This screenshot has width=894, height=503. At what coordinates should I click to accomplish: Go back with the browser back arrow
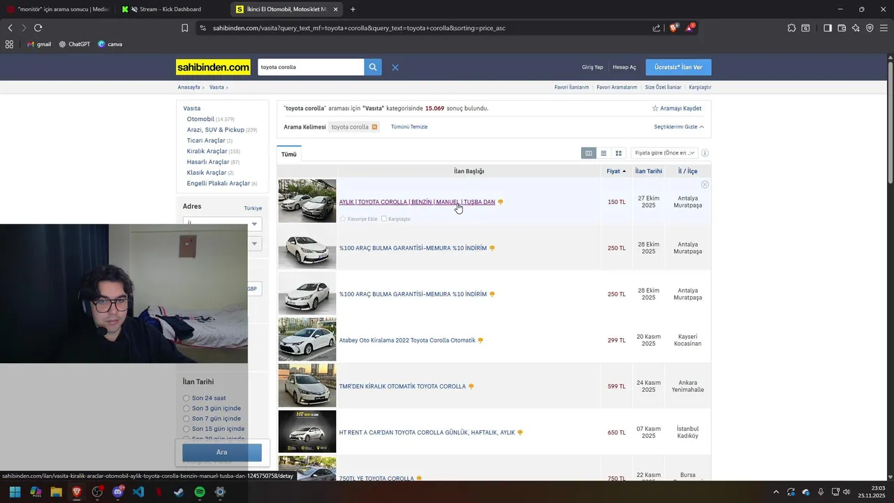coord(10,28)
